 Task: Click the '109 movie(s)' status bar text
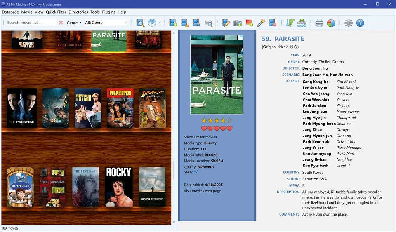10,228
